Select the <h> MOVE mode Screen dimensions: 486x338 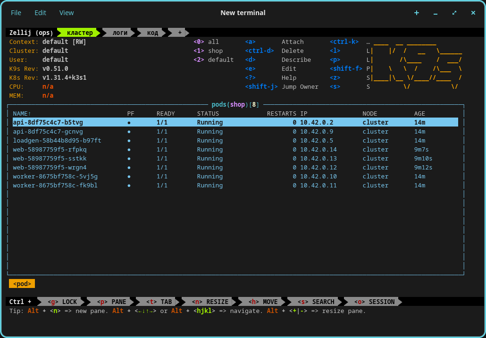pyautogui.click(x=263, y=302)
